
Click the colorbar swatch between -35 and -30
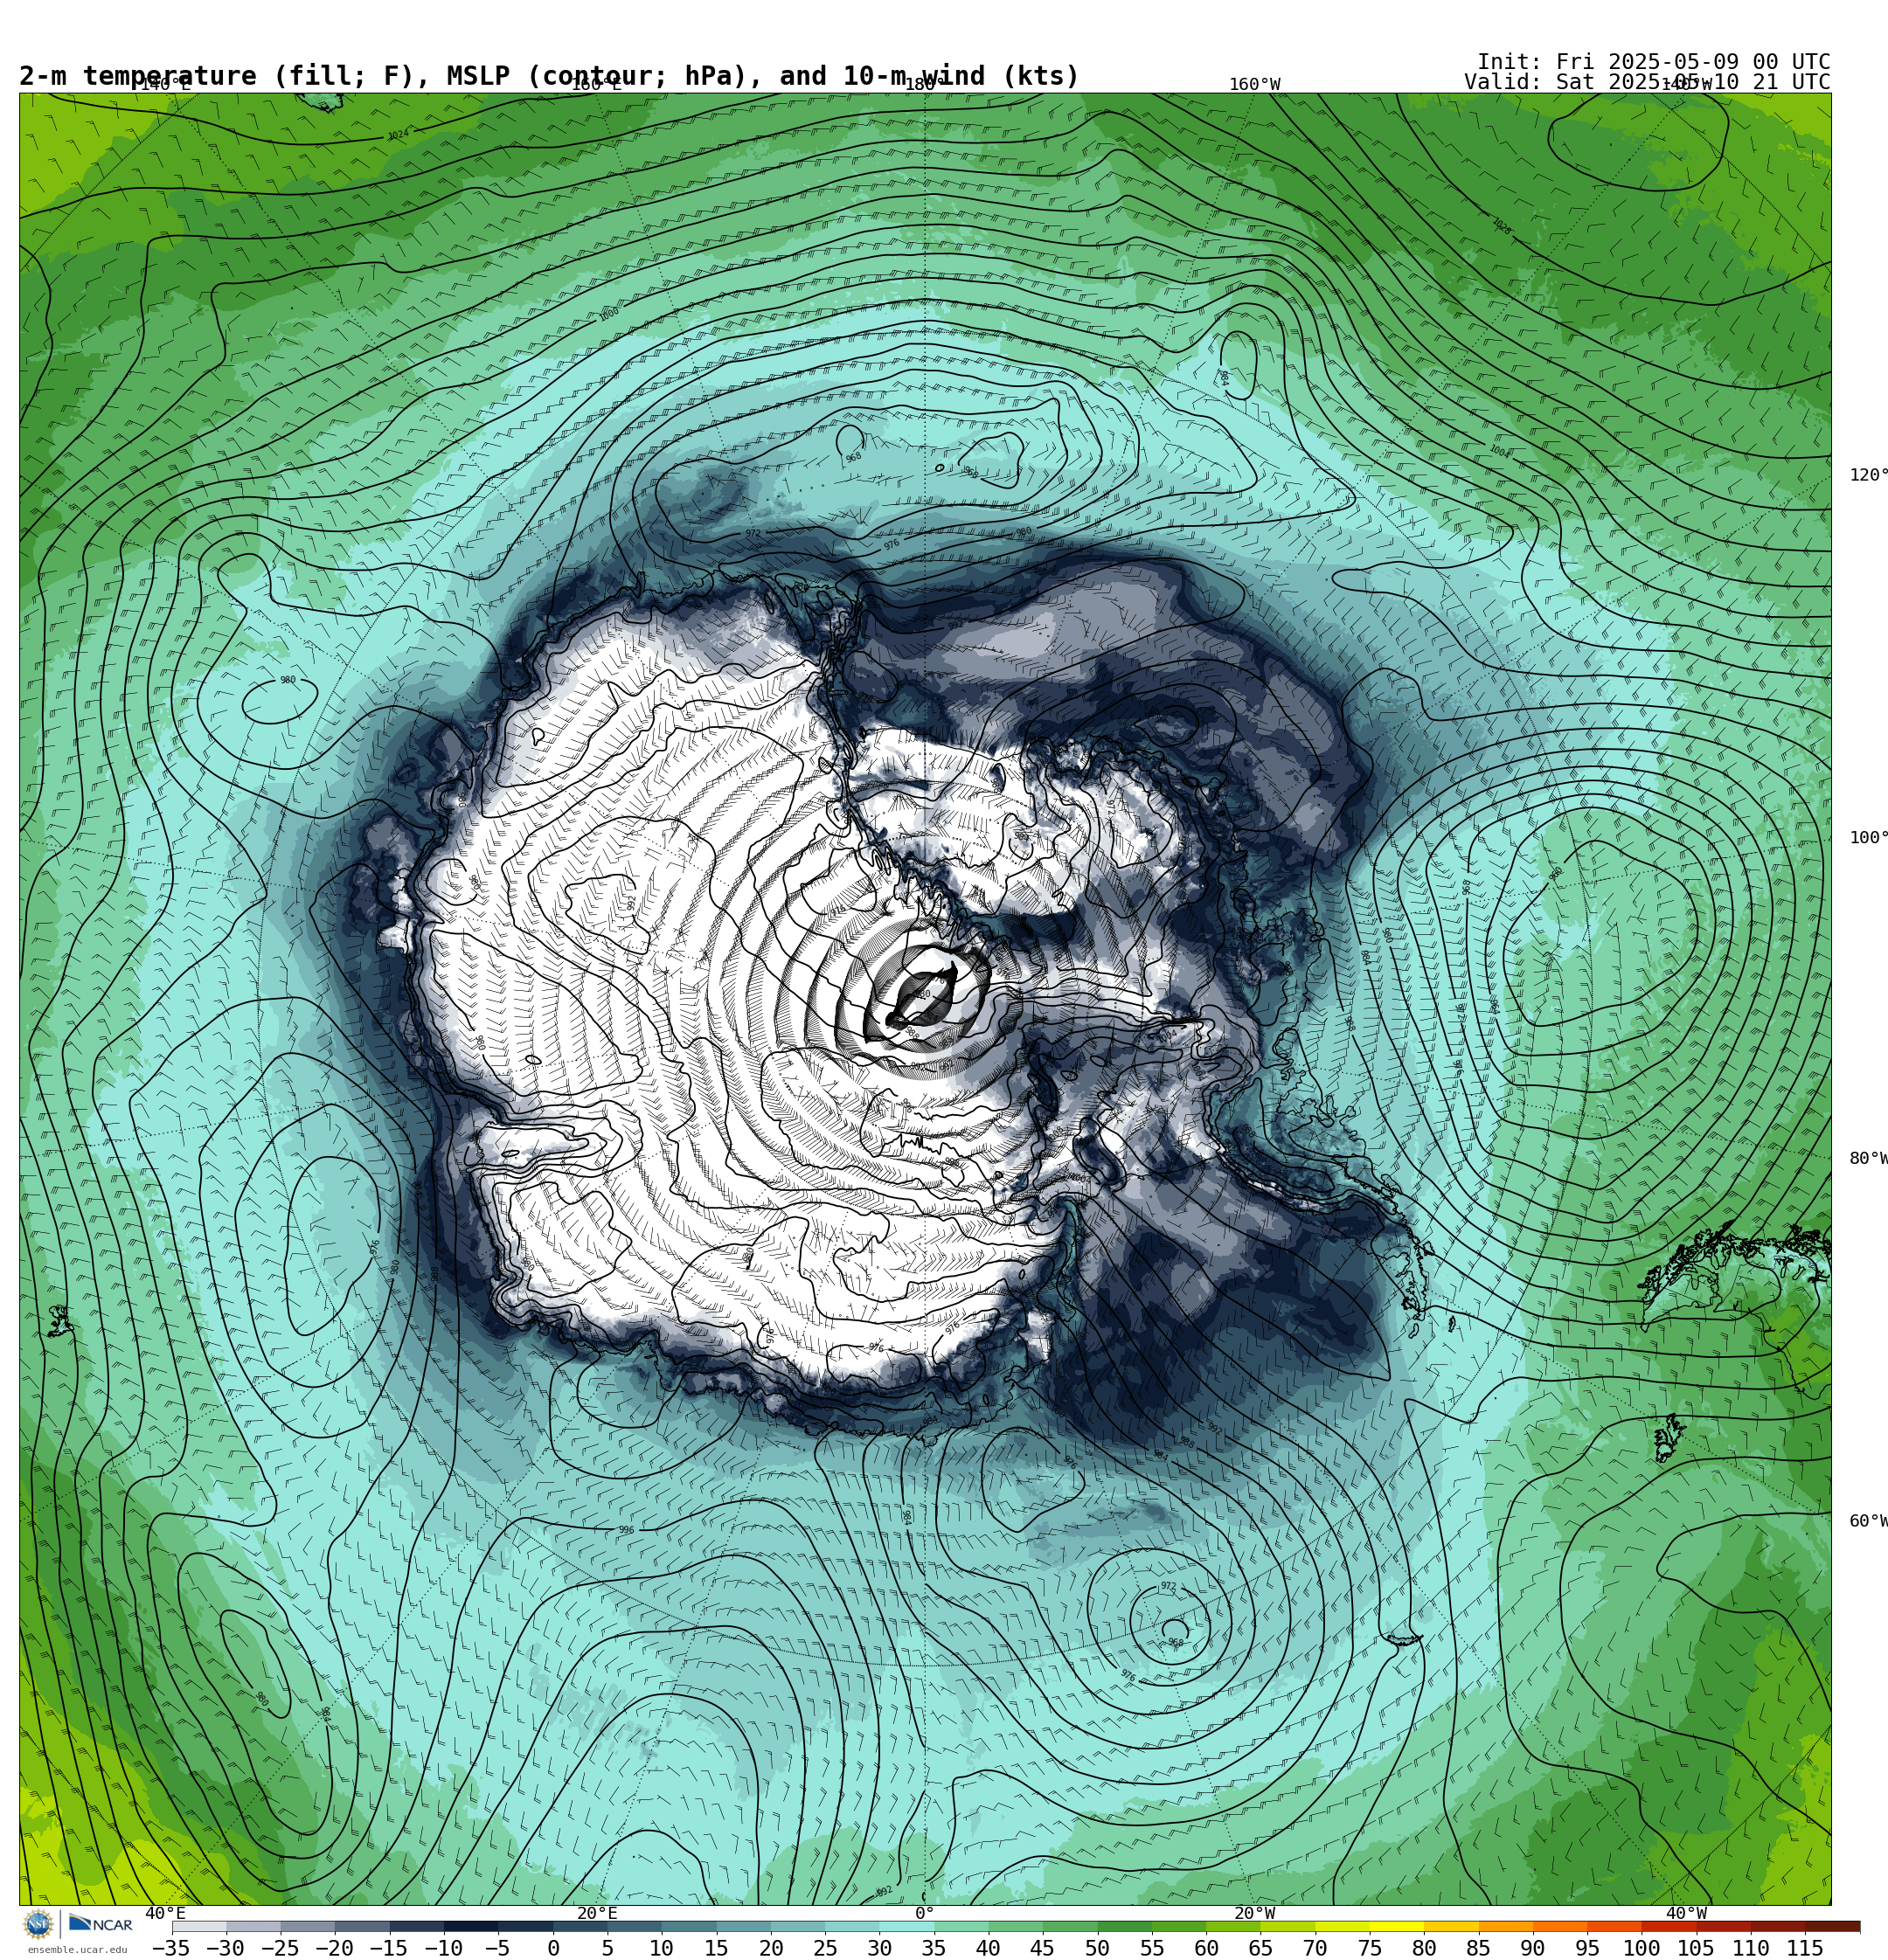coord(199,1926)
